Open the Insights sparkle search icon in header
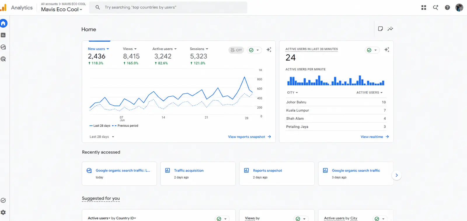This screenshot has height=221, width=467. 435,8
